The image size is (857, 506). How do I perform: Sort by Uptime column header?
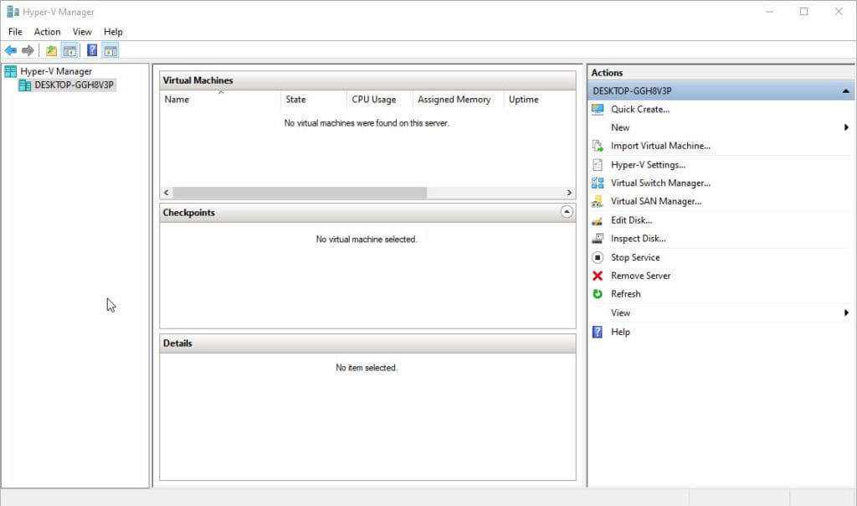click(x=539, y=100)
